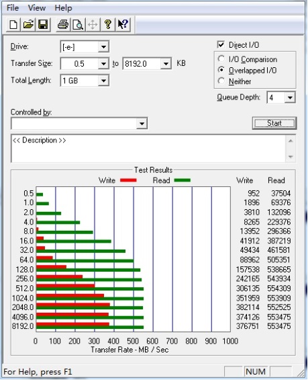Select the Neither radio option

pyautogui.click(x=221, y=81)
